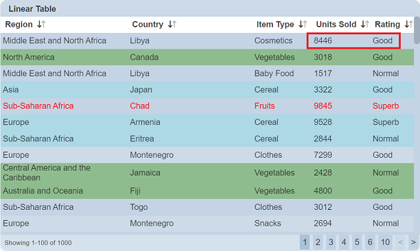Sort table by Region column arrows
The image size is (420, 251).
[x=41, y=25]
